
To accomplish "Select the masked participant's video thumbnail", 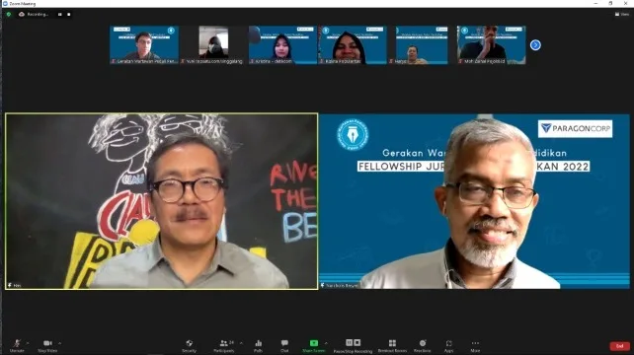I will point(213,45).
